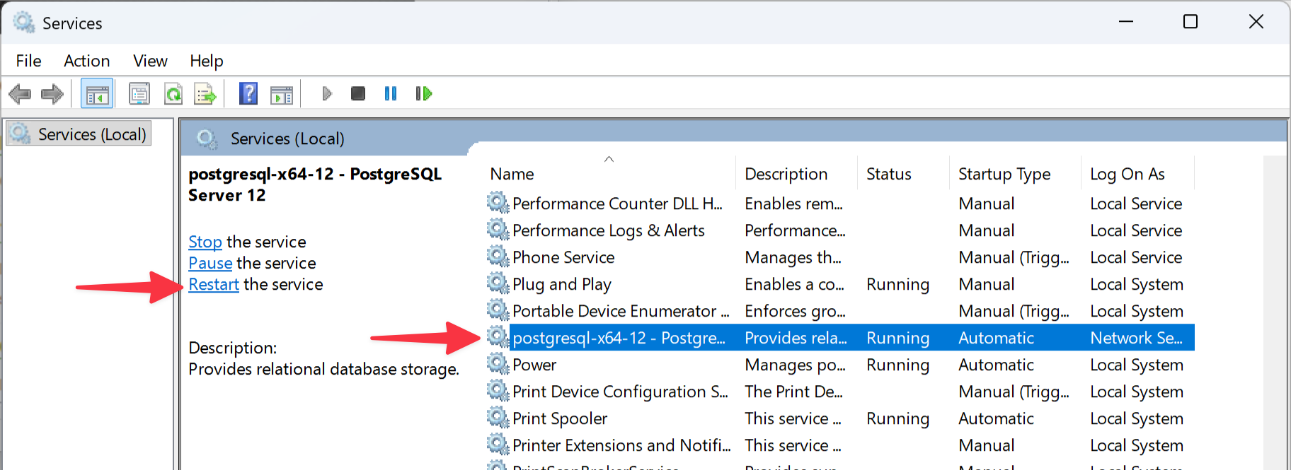Maximize the Services window
The image size is (1291, 470).
(1190, 22)
